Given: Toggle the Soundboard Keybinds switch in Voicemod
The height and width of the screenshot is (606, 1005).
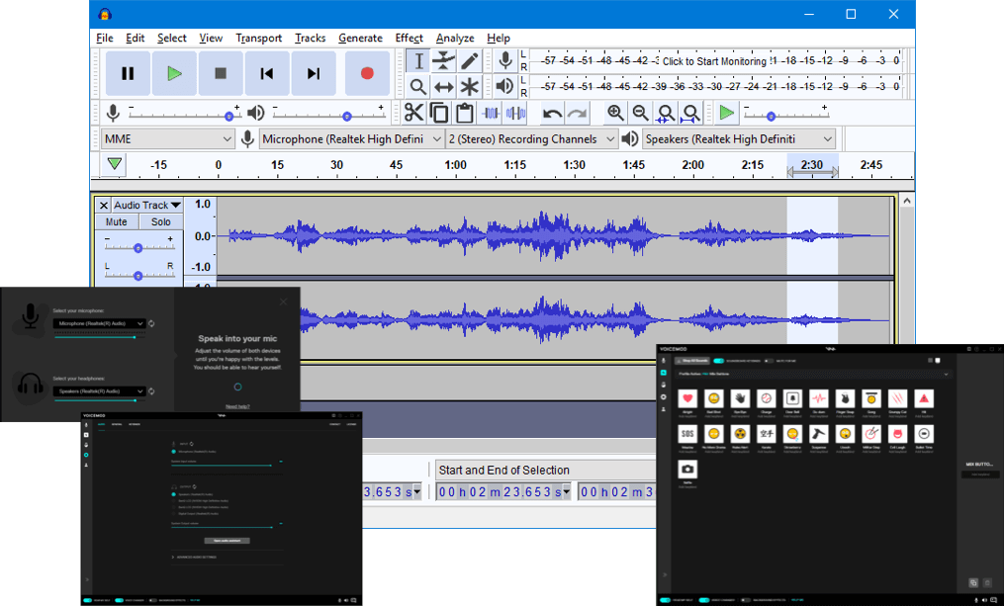Looking at the screenshot, I should 717,361.
